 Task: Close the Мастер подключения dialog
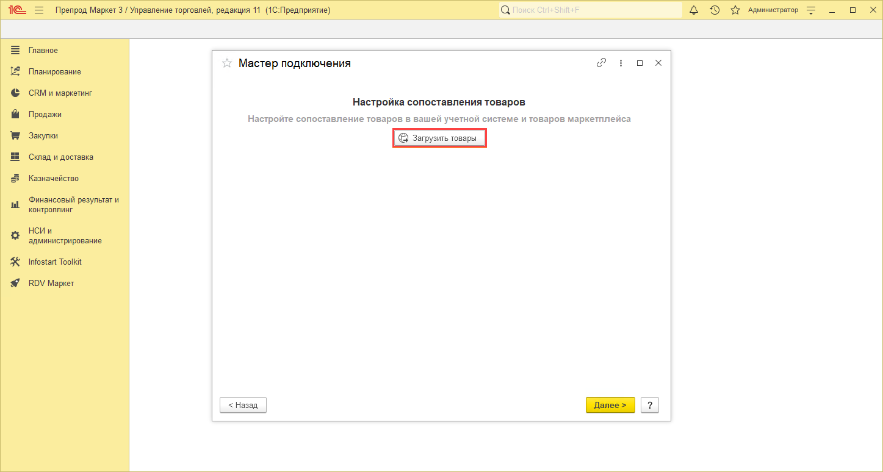[x=658, y=63]
